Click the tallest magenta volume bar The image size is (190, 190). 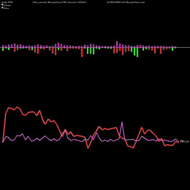pos(117,44)
